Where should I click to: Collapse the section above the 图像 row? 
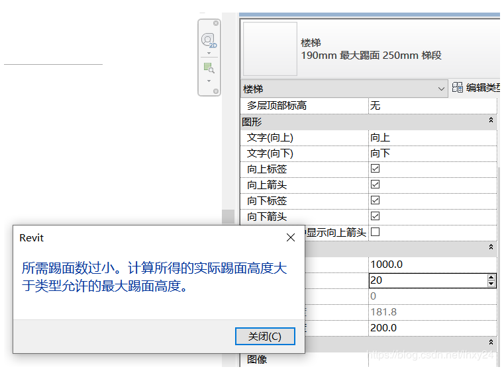491,343
